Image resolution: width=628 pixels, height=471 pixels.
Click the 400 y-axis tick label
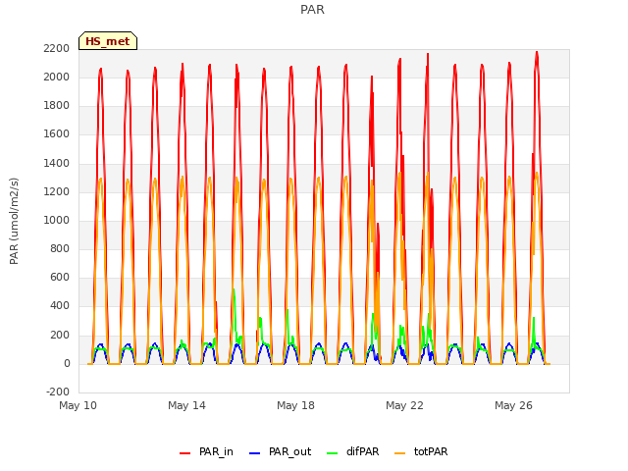click(60, 305)
